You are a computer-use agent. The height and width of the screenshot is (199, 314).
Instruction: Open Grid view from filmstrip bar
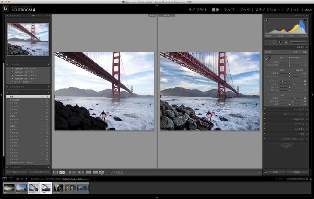(18, 179)
